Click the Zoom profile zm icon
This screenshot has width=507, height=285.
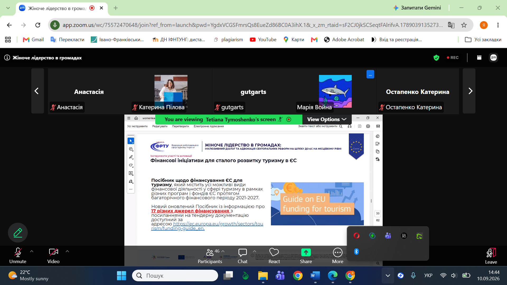point(494,58)
